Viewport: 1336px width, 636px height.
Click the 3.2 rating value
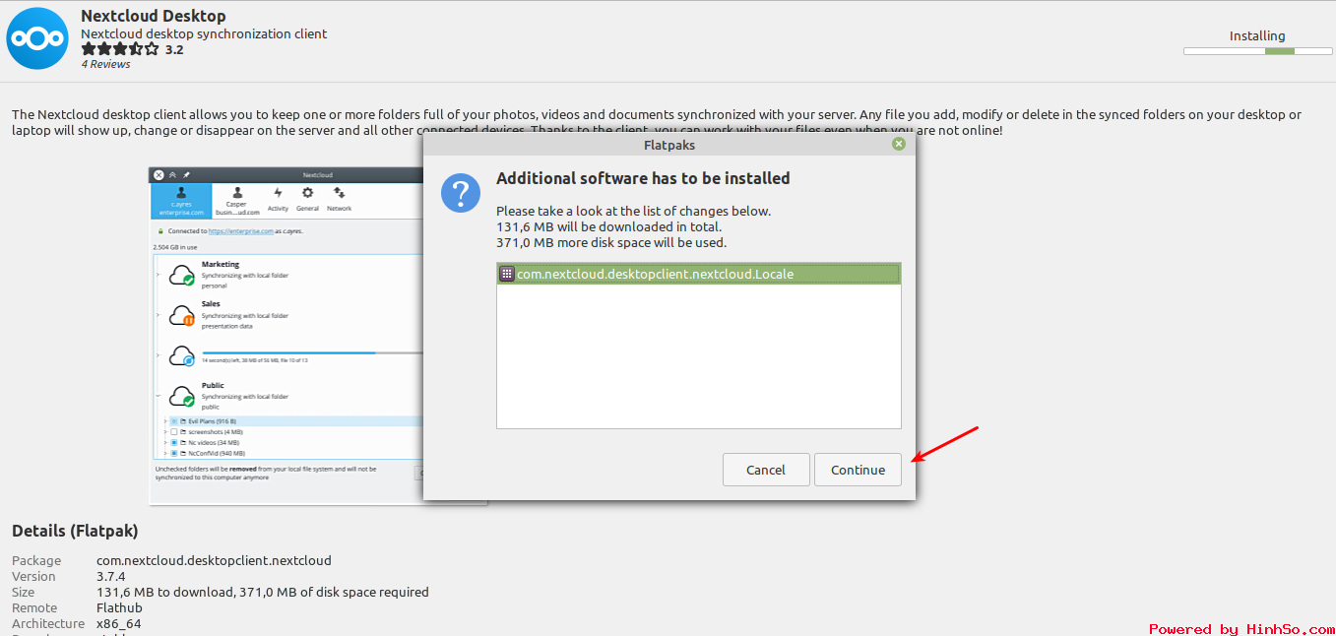(174, 49)
